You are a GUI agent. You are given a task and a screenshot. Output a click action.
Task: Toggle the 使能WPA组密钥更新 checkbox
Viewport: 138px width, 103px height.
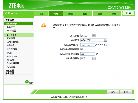81,49
